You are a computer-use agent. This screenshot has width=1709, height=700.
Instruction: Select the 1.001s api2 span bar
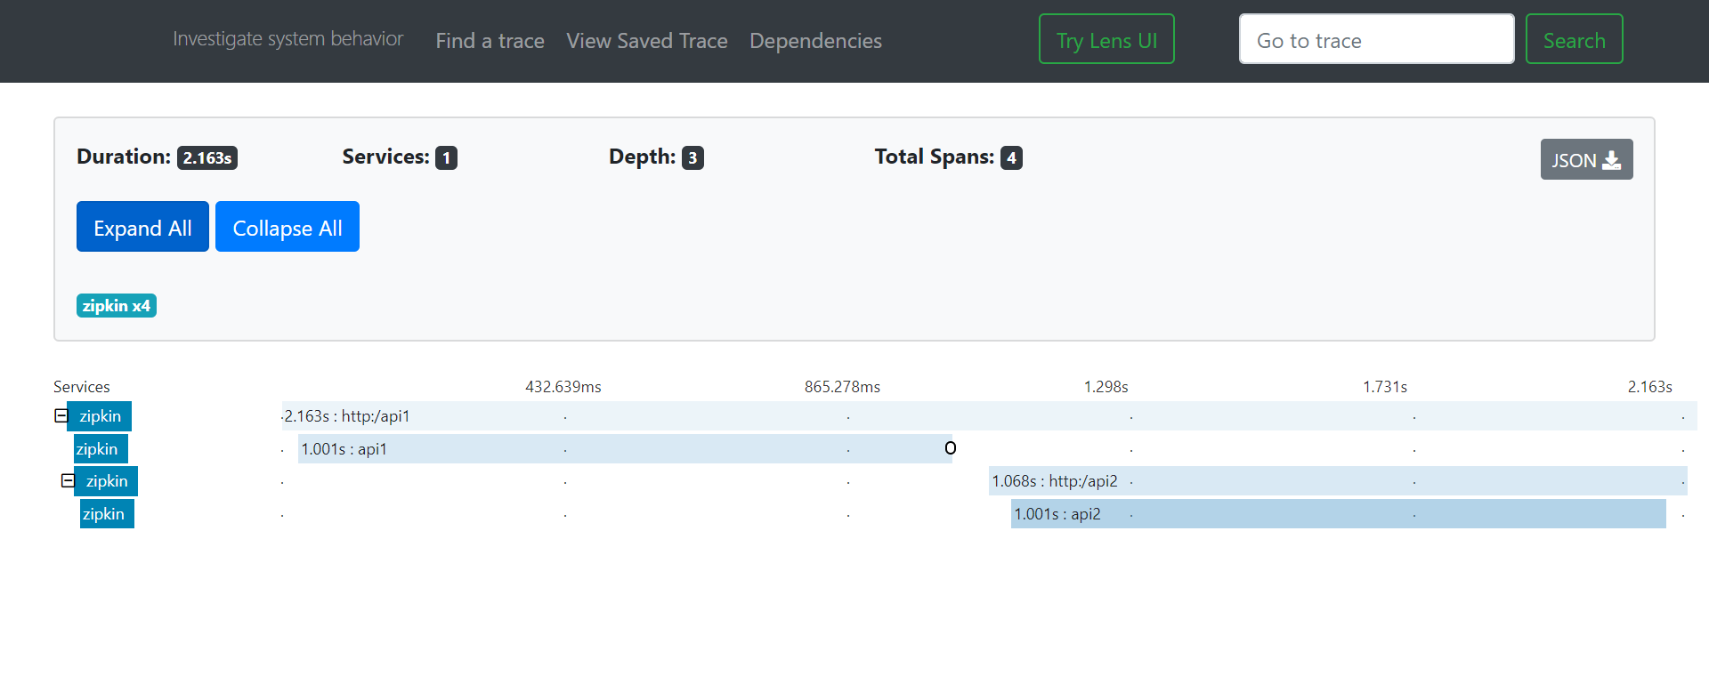coord(1338,514)
